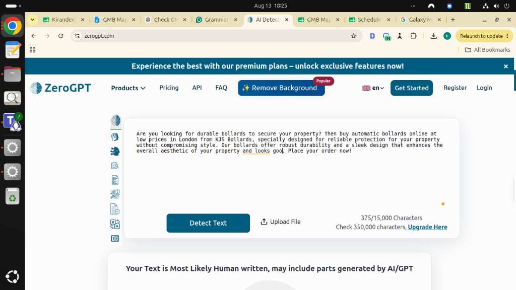
Task: Bookmark page with the star icon
Action: (353, 36)
